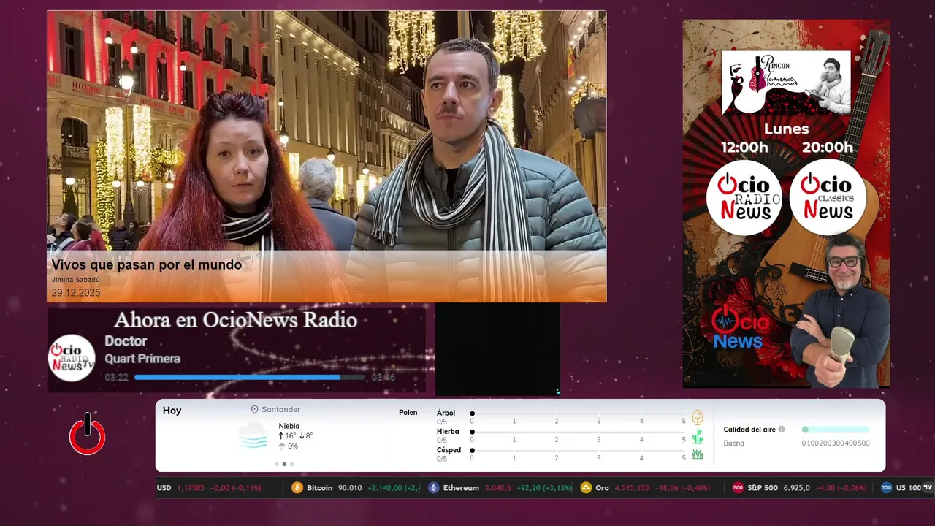Click the 'Ahora en OcioNews Radio' heading
The image size is (935, 526).
pos(235,320)
